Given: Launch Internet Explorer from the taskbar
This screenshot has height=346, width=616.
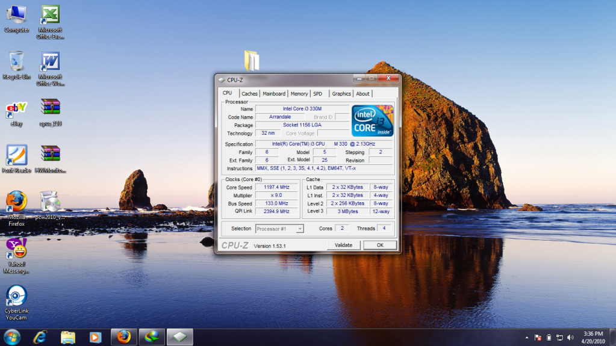Looking at the screenshot, I should pos(40,338).
